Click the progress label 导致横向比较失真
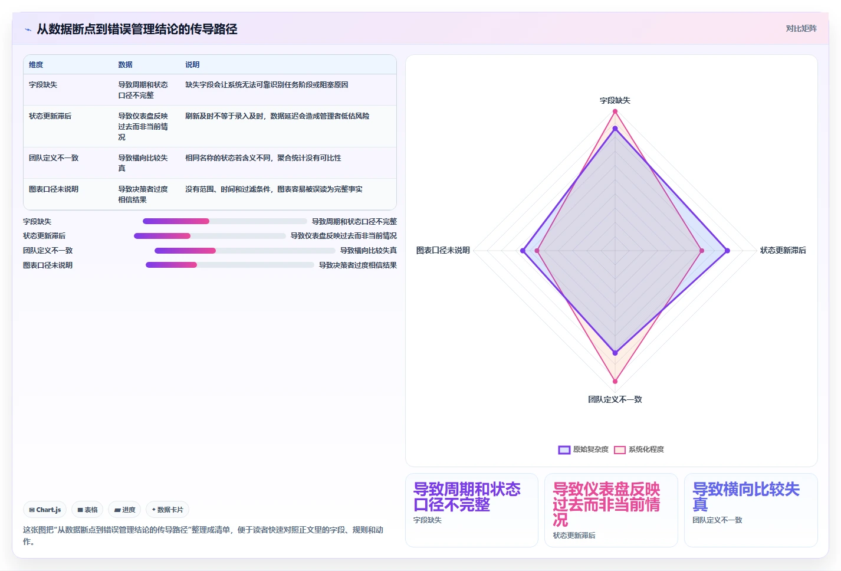The image size is (841, 571). (369, 251)
